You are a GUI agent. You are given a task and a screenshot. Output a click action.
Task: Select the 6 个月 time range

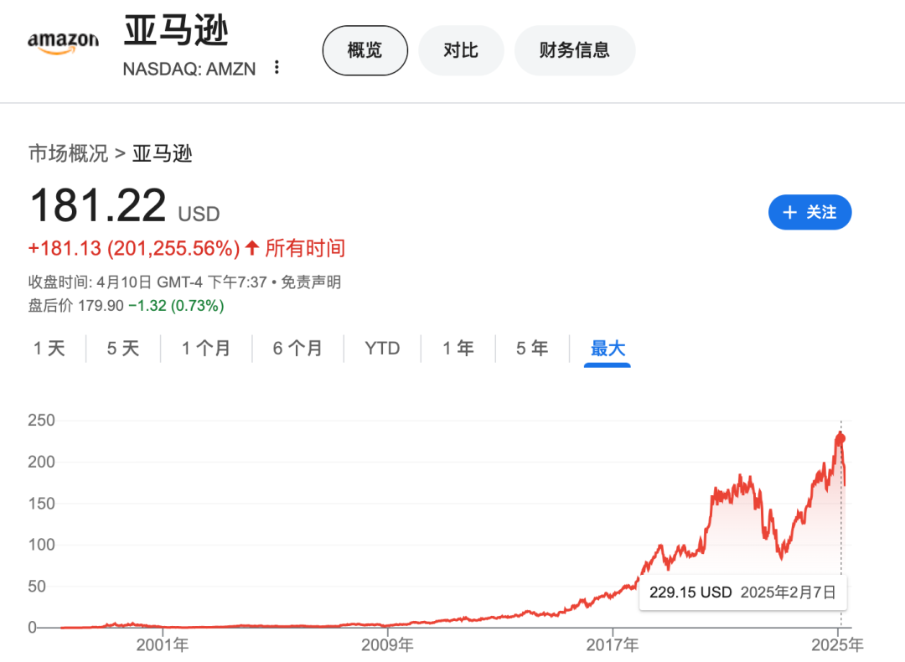point(297,349)
